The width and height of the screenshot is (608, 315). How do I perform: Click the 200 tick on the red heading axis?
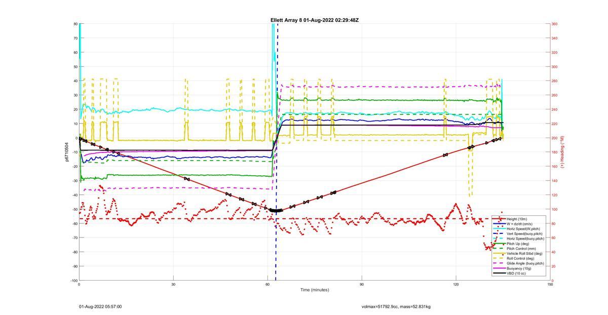[x=554, y=138]
